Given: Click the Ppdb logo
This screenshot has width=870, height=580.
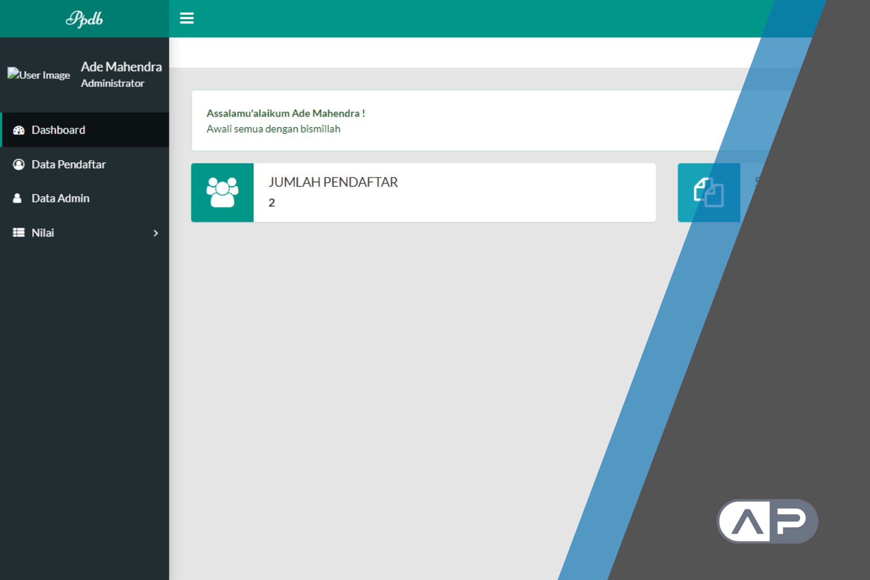Looking at the screenshot, I should point(84,19).
